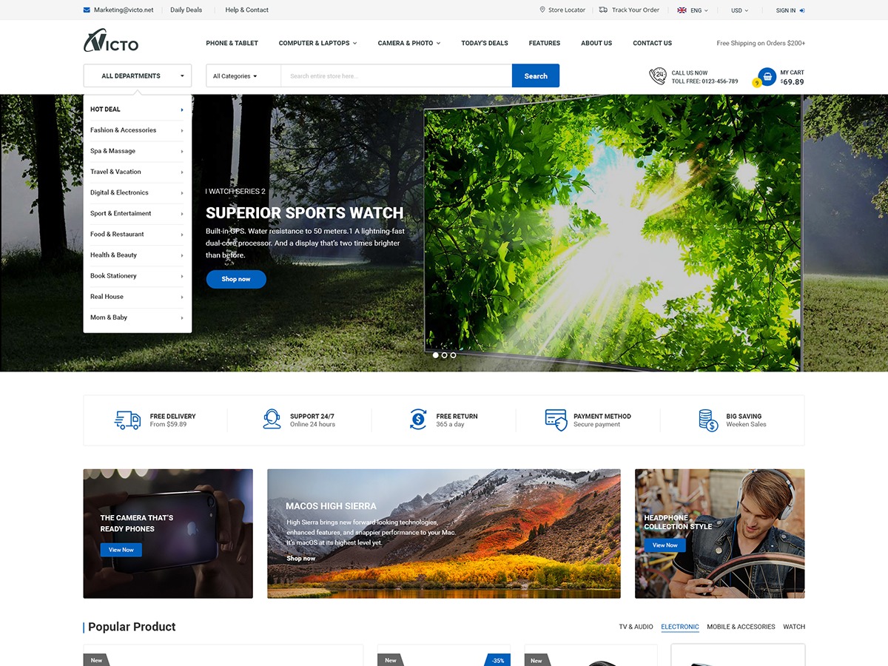888x666 pixels.
Task: Switch to the Electronic tab
Action: [680, 627]
